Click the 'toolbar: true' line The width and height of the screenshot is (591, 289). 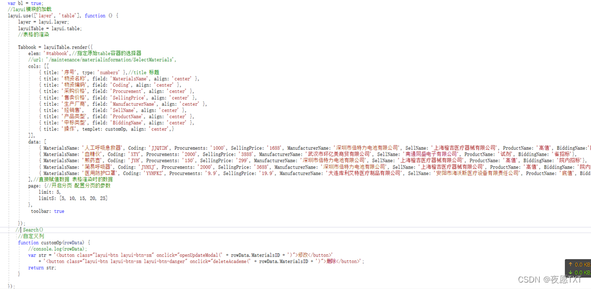[x=48, y=211]
